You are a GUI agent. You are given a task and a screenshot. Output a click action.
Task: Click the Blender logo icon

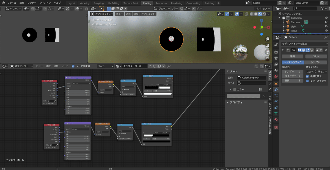(3, 3)
